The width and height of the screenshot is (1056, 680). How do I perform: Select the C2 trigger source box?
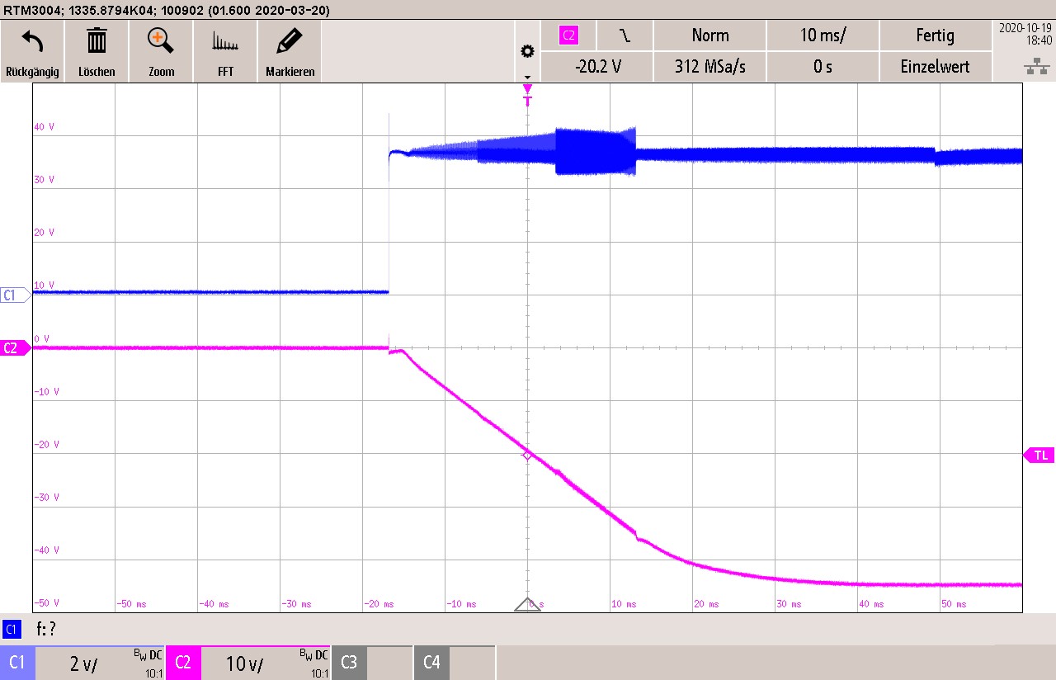tap(568, 35)
